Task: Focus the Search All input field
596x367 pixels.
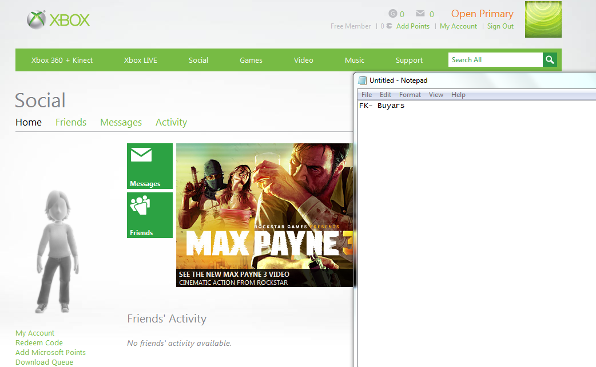Action: [x=495, y=59]
